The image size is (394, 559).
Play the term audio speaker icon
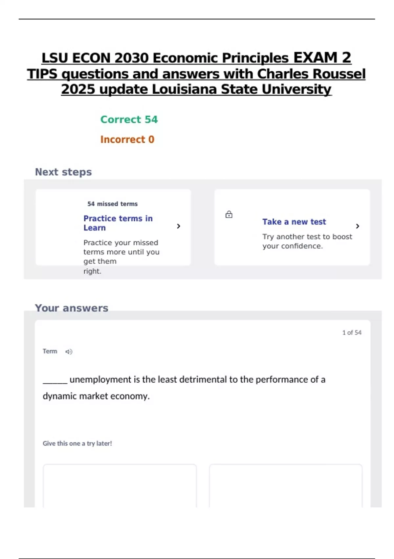(69, 352)
